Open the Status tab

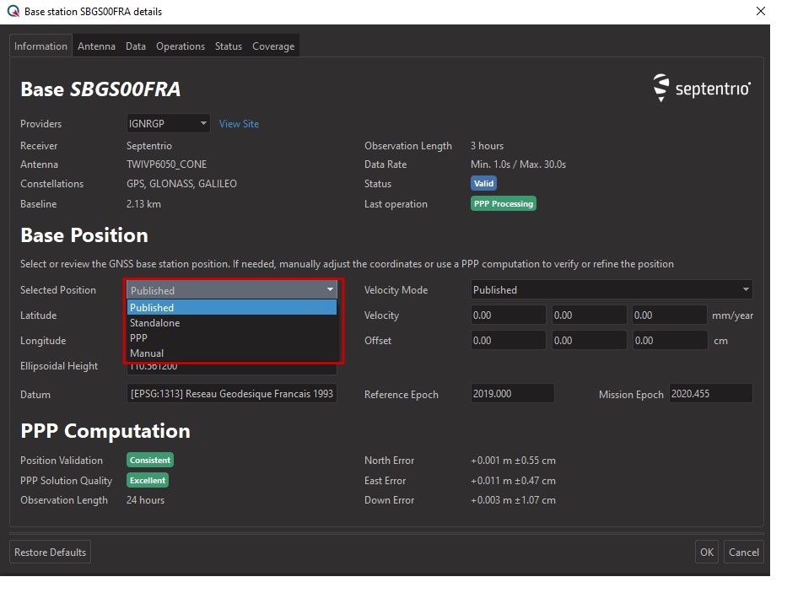pyautogui.click(x=228, y=46)
